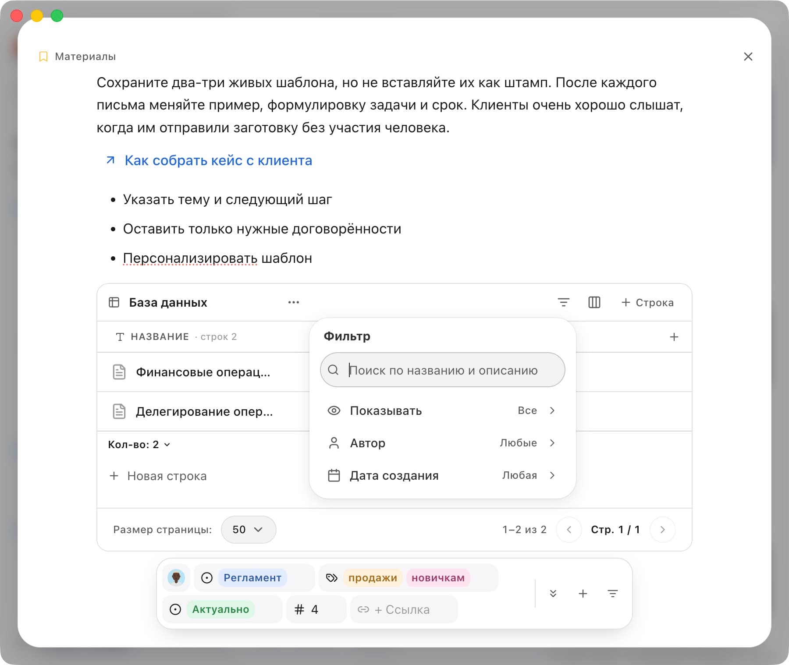Focus the filter search field
Image resolution: width=789 pixels, height=665 pixels.
pyautogui.click(x=443, y=370)
